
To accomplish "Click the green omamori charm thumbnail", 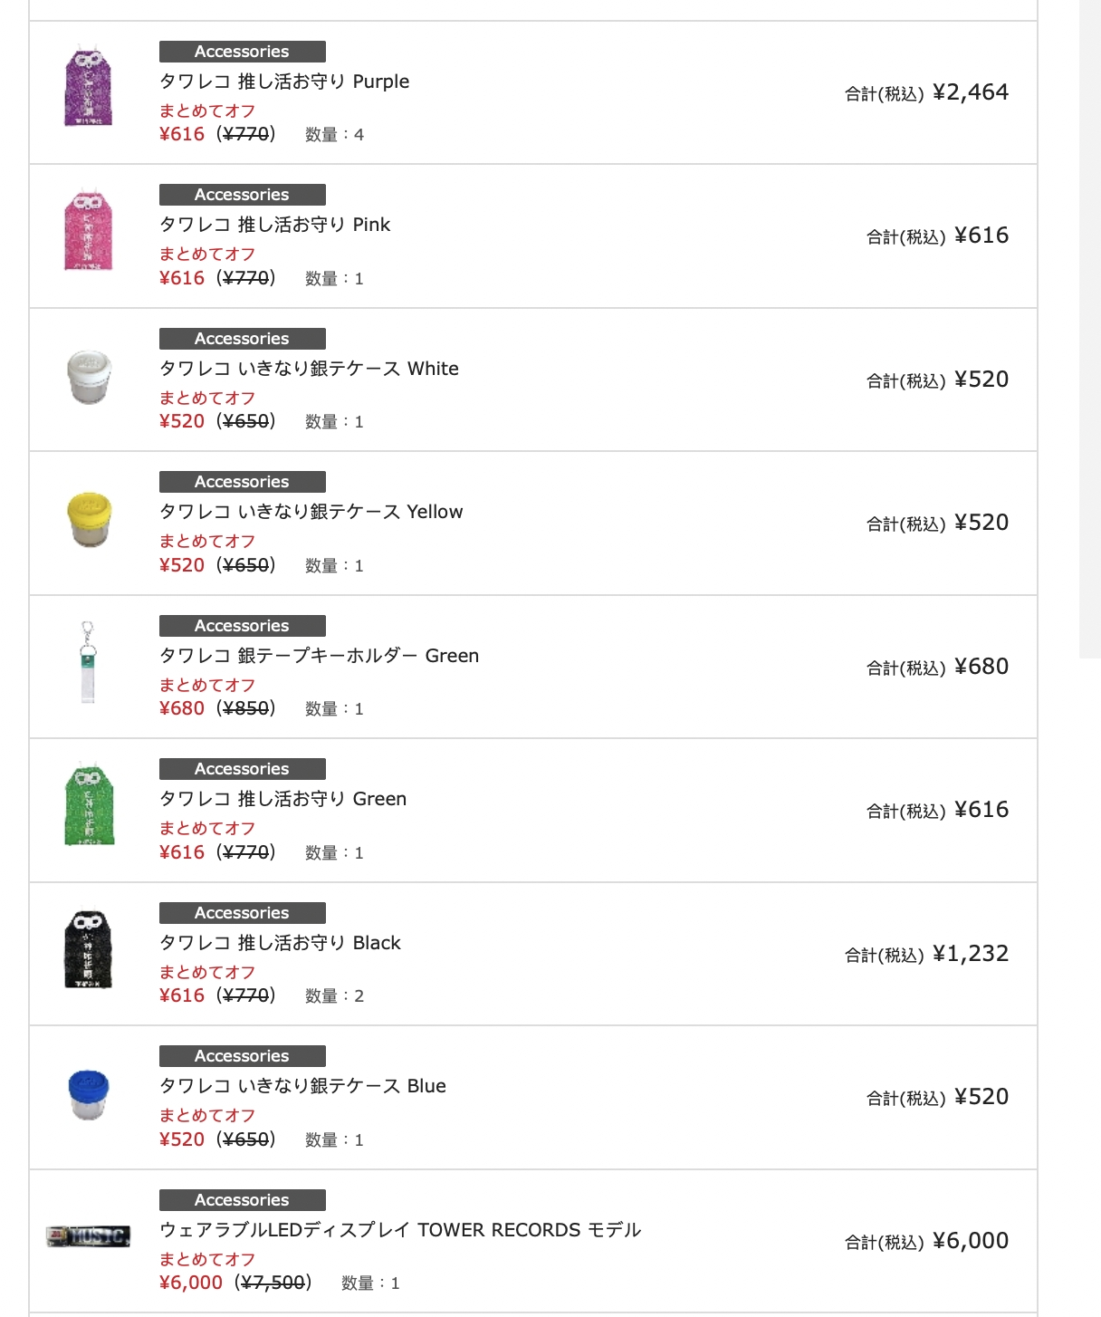I will (89, 803).
